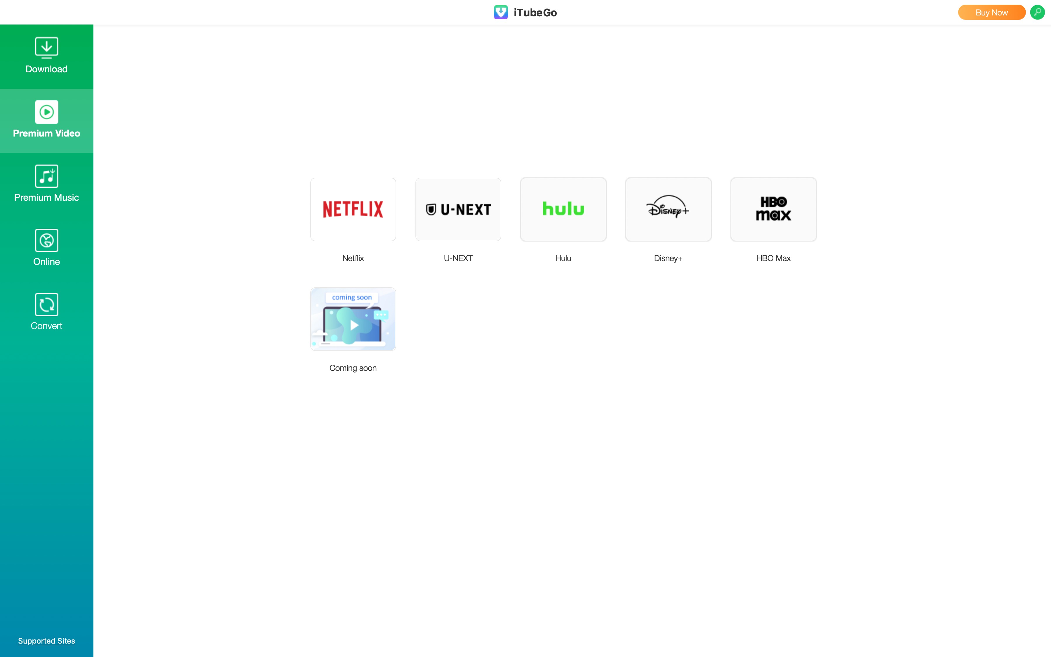Open the Disney+ service tile
1051x657 pixels.
[668, 209]
